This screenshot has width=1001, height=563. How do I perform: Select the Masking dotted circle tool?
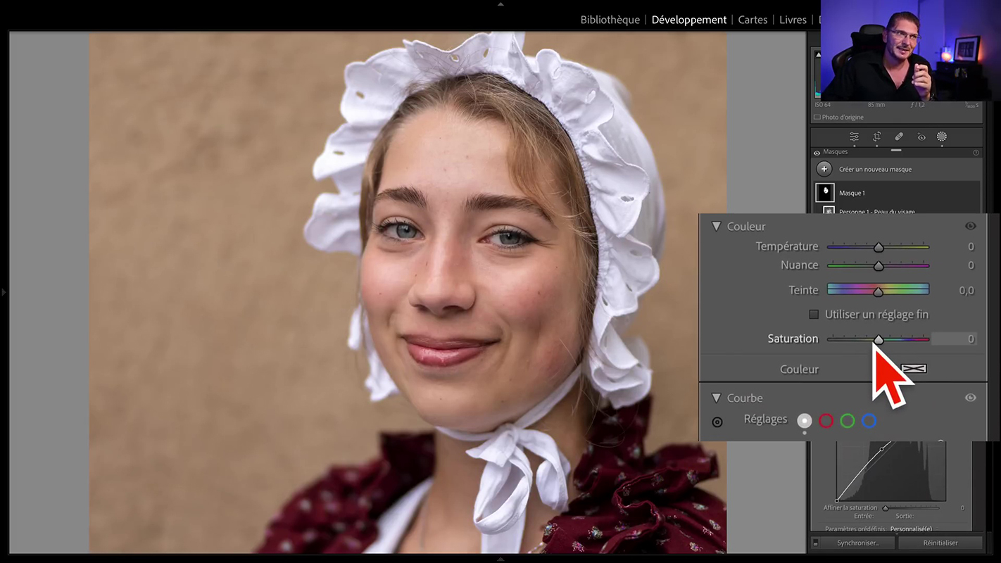(x=942, y=137)
